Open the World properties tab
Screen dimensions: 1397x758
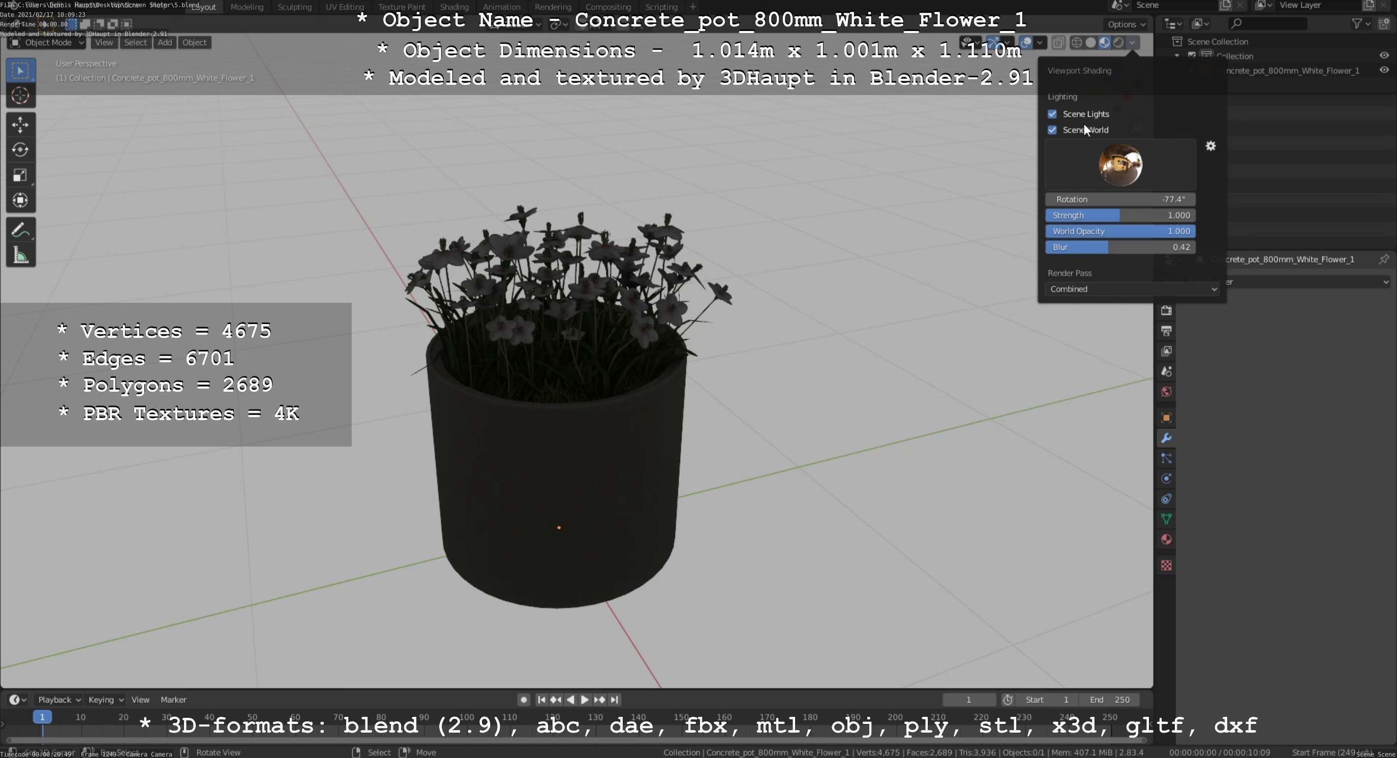1167,392
